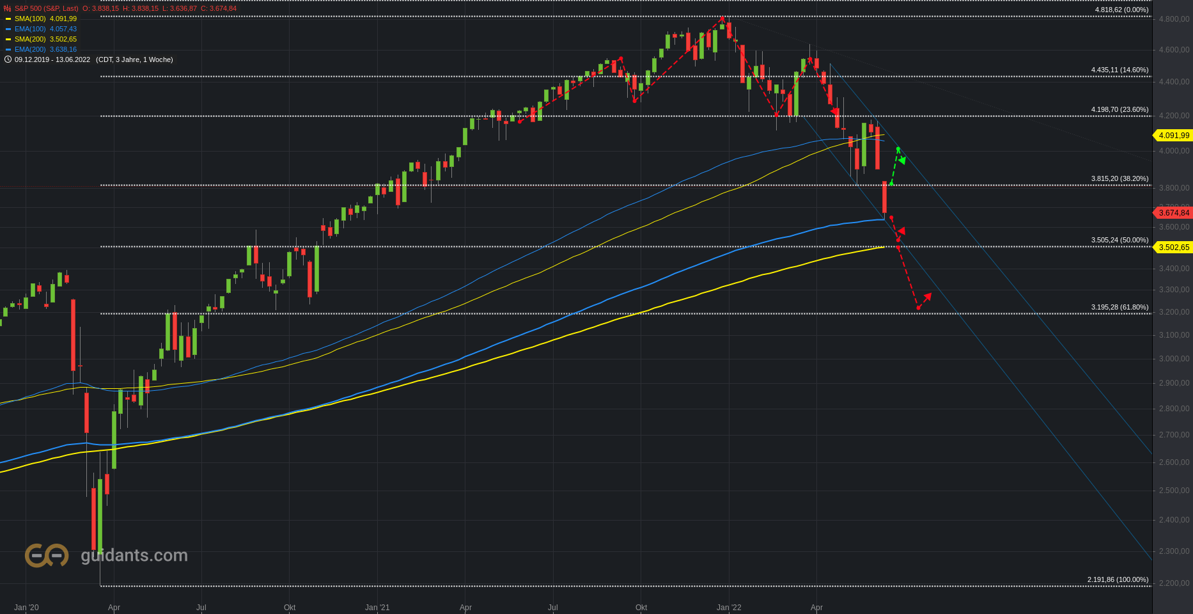Click the (CDT, 3 Jahre, 1 Woche) timeframe text
This screenshot has width=1193, height=614.
point(134,59)
